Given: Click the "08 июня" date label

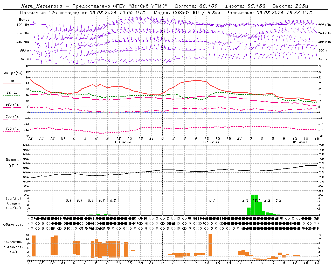Looking at the screenshot, I should coord(299,142).
